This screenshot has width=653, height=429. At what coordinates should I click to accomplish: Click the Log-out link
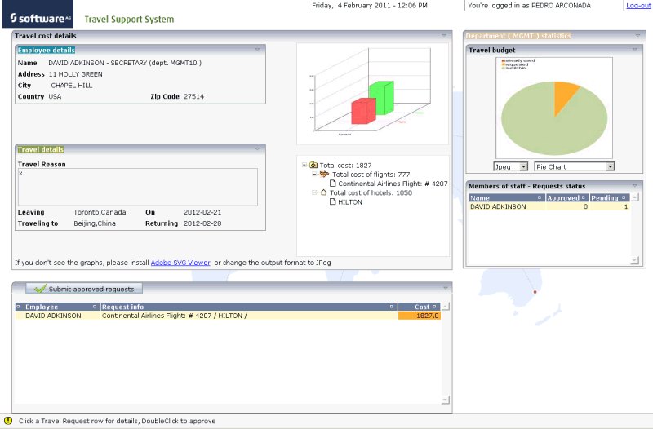pos(637,6)
